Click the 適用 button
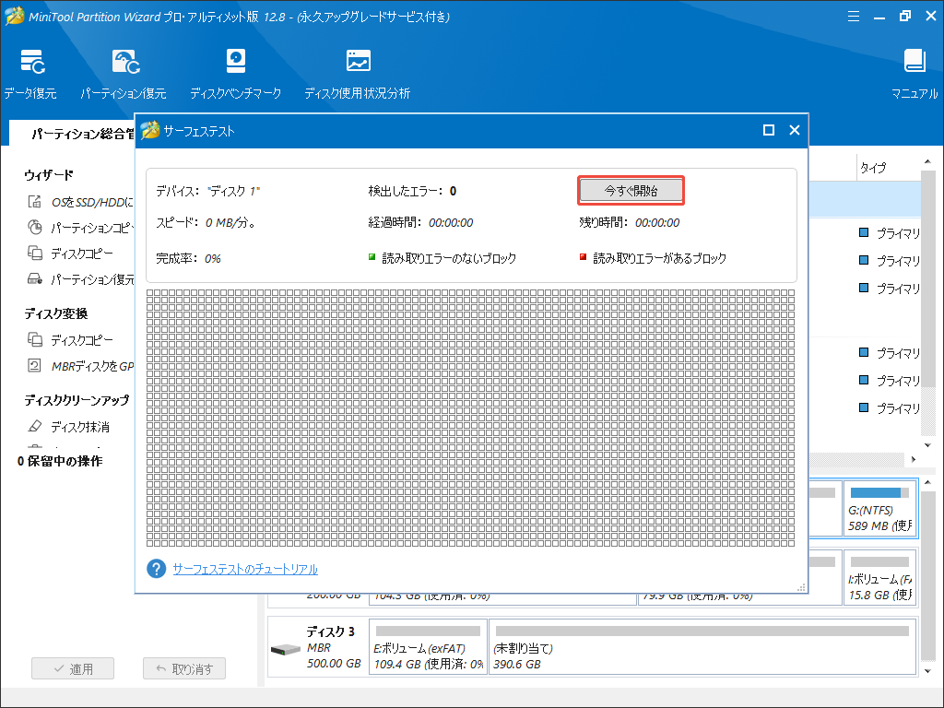The width and height of the screenshot is (944, 708). pos(73,668)
